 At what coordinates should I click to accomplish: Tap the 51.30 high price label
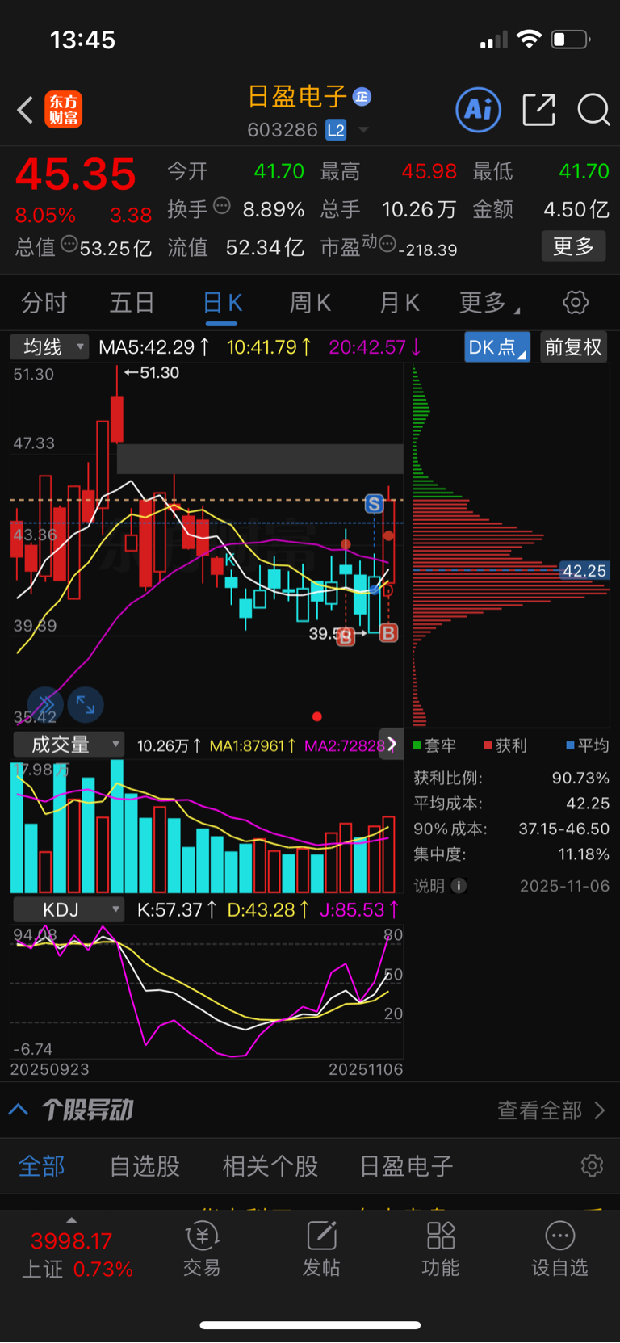152,373
